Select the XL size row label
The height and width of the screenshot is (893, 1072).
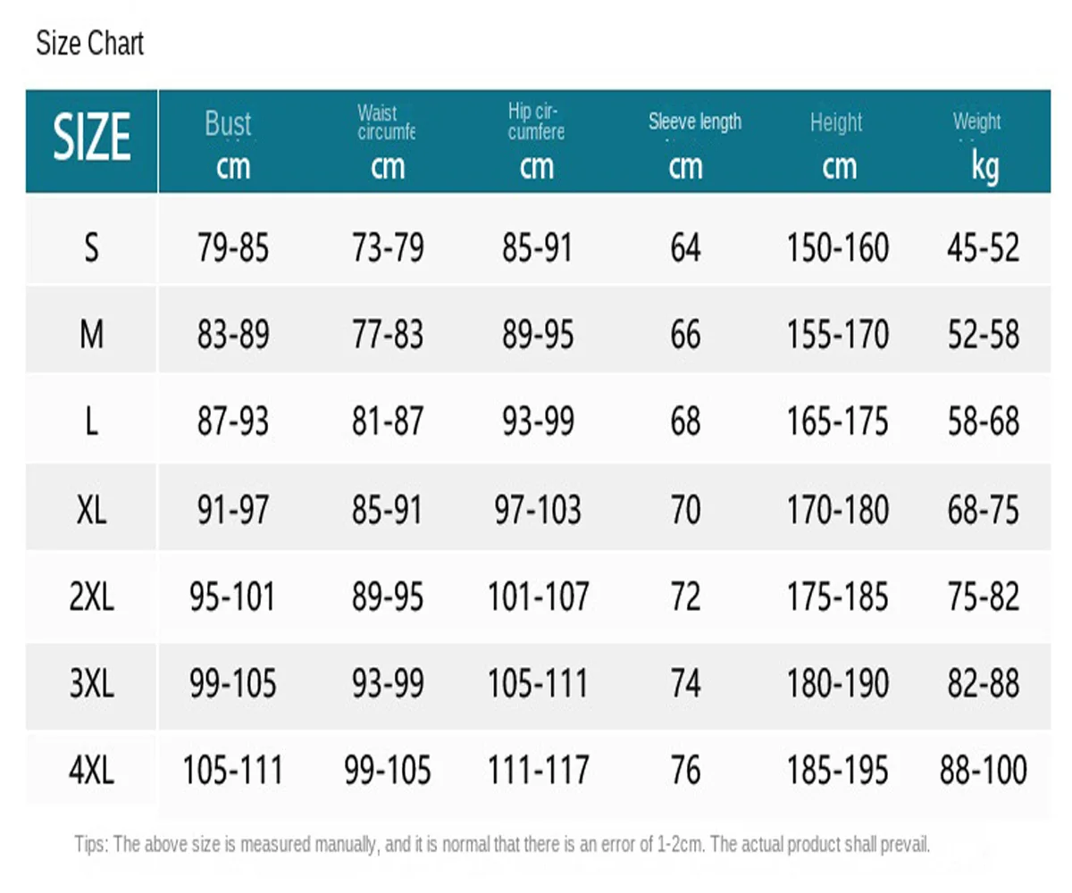(91, 510)
